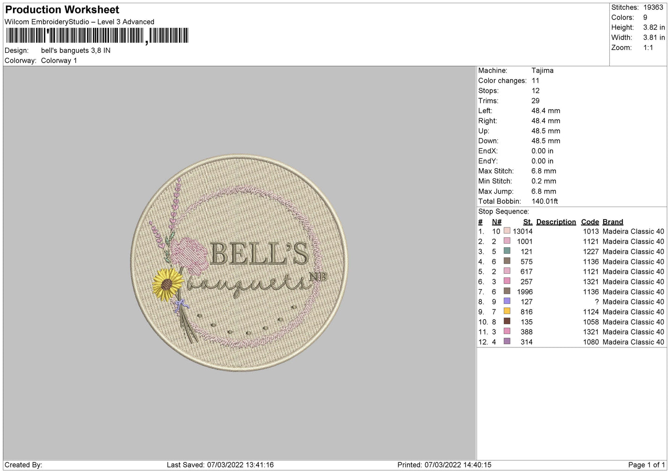Viewport: 670px width, 473px height.
Task: Select the 'Colorway 1' value
Action: pyautogui.click(x=59, y=61)
